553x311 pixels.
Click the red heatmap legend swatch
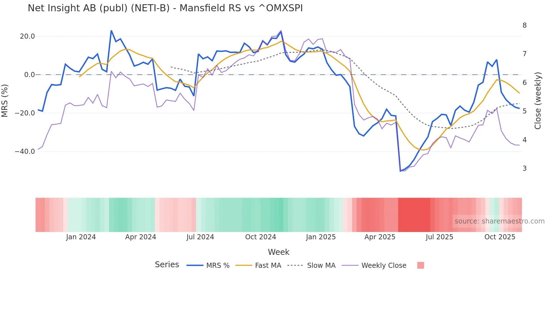(x=420, y=265)
